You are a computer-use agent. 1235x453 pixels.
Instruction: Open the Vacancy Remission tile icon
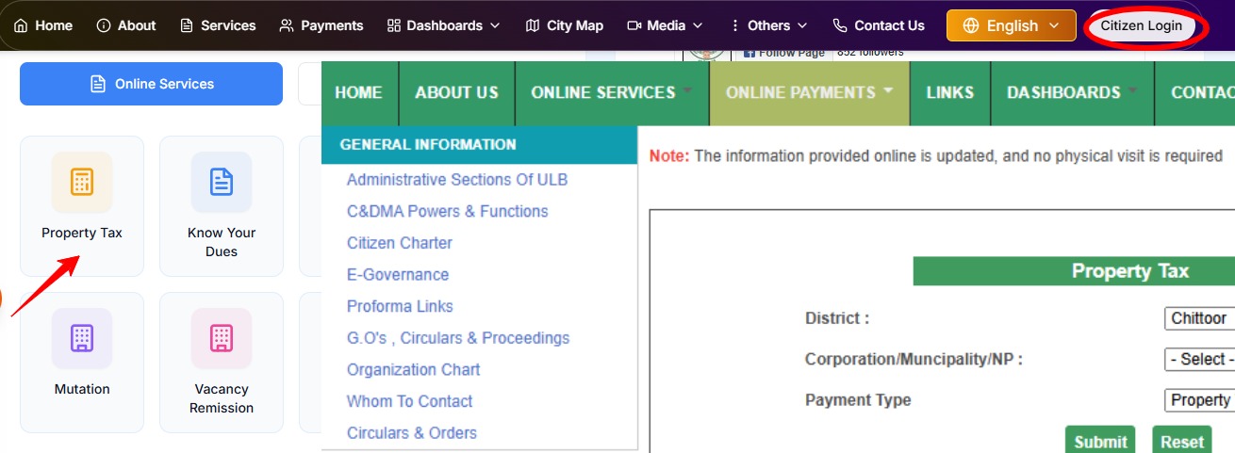tap(222, 338)
